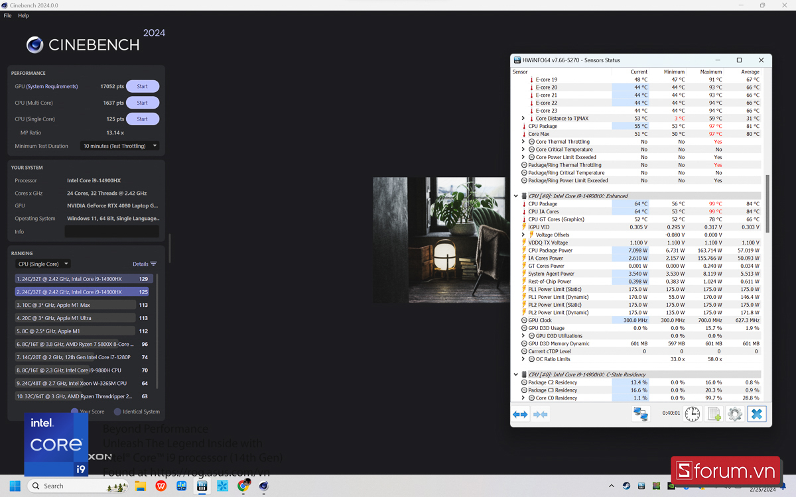Open HWiNFO remote network monitors icon
Image resolution: width=796 pixels, height=497 pixels.
coord(641,414)
